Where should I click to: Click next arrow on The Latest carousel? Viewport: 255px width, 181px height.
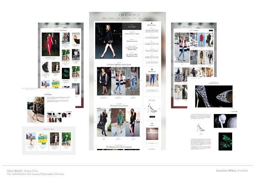point(141,122)
